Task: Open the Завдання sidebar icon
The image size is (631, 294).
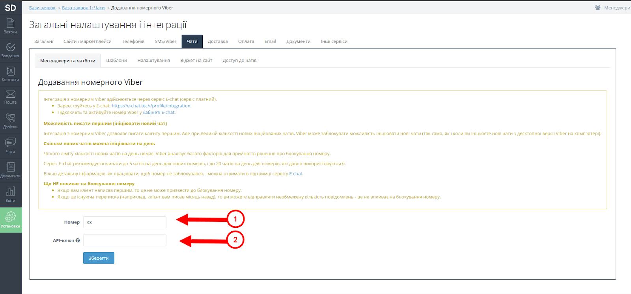Action: click(11, 50)
